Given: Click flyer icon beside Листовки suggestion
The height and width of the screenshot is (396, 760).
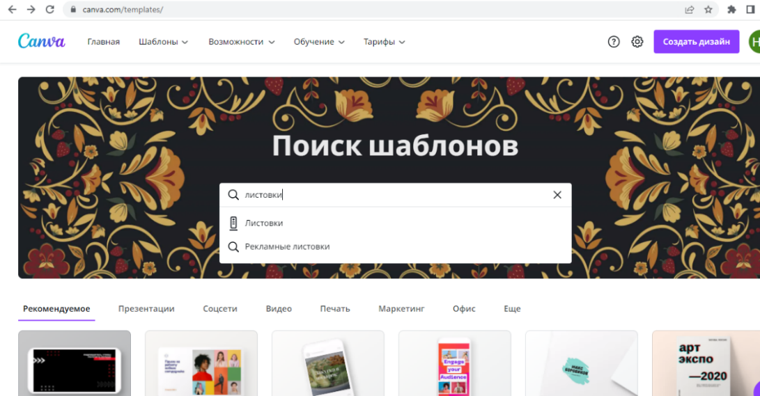Looking at the screenshot, I should click(x=233, y=223).
